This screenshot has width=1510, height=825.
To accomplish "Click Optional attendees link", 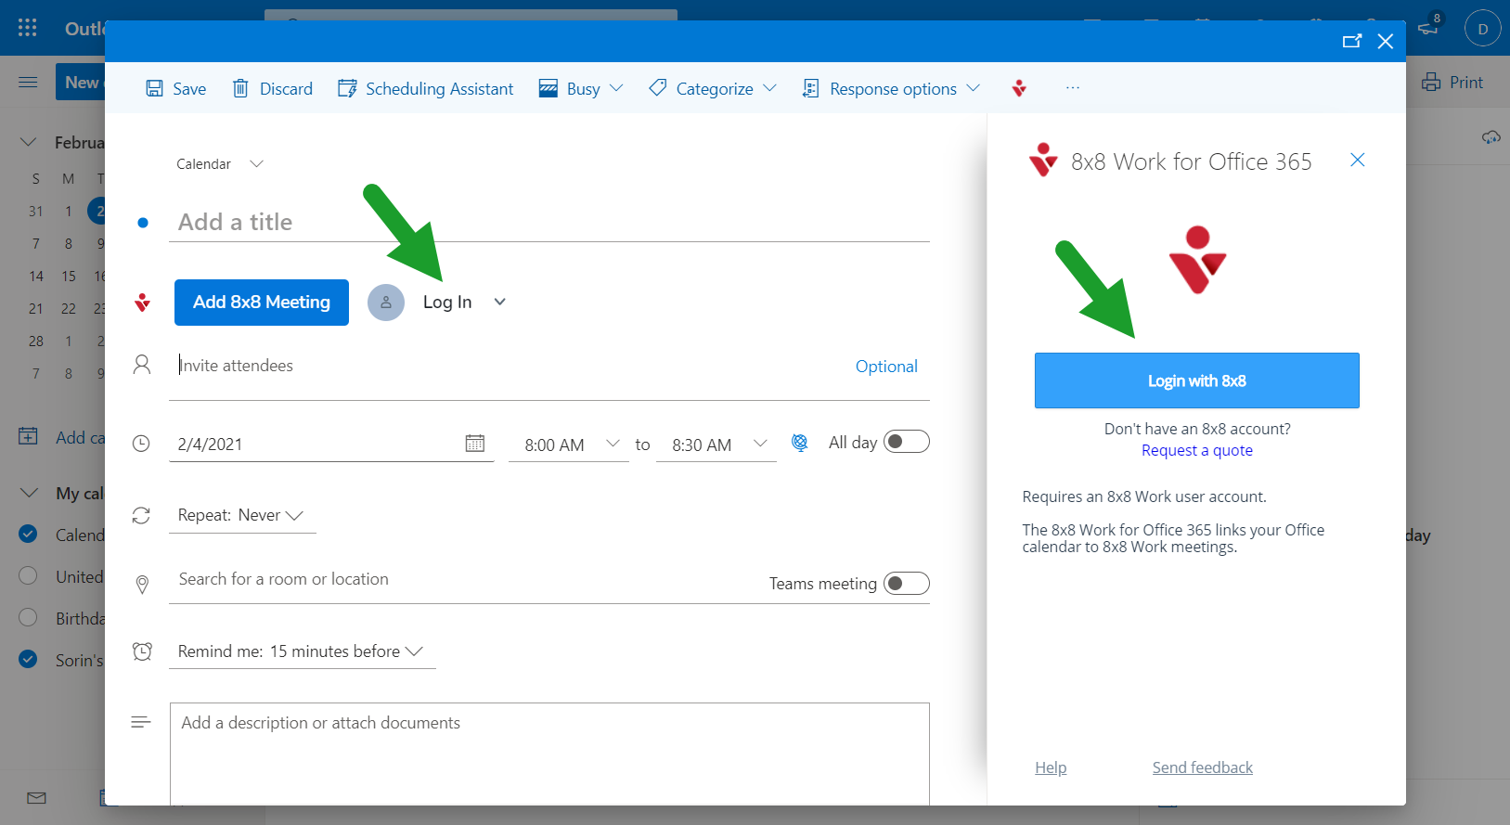I will tap(886, 367).
